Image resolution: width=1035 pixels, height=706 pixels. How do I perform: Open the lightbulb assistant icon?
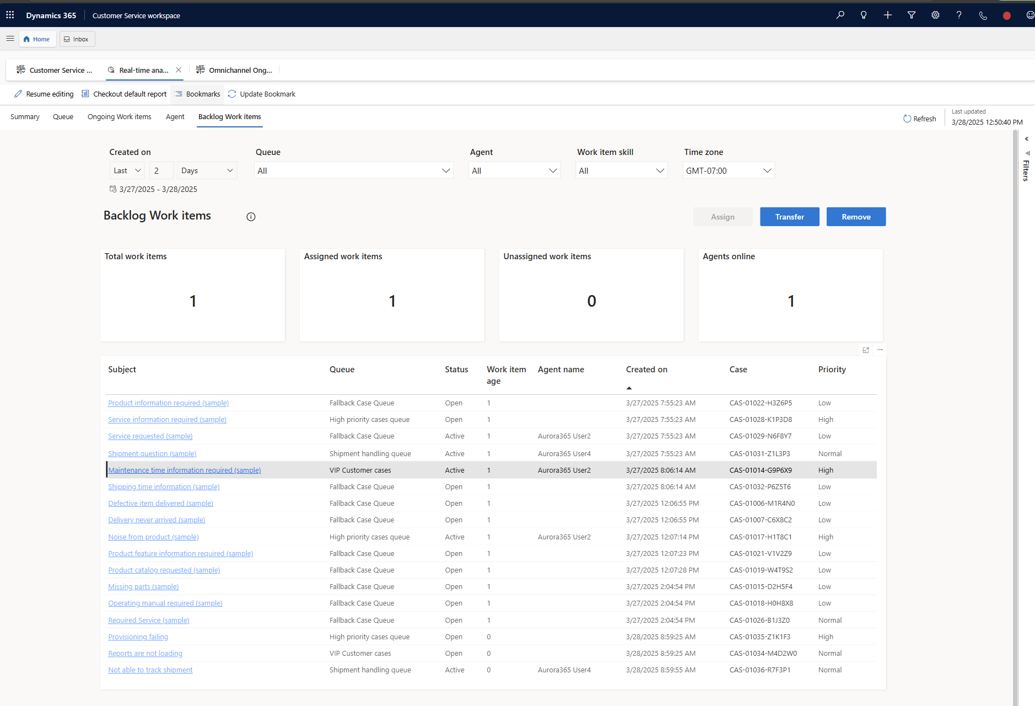(864, 15)
